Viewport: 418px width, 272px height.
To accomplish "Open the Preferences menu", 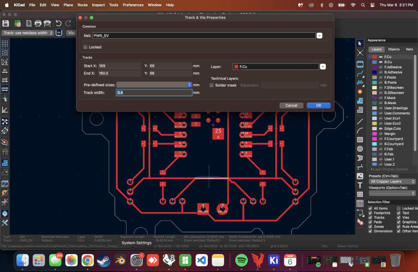I will click(x=133, y=5).
